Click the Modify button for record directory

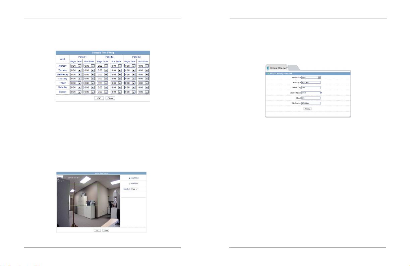[x=307, y=109]
